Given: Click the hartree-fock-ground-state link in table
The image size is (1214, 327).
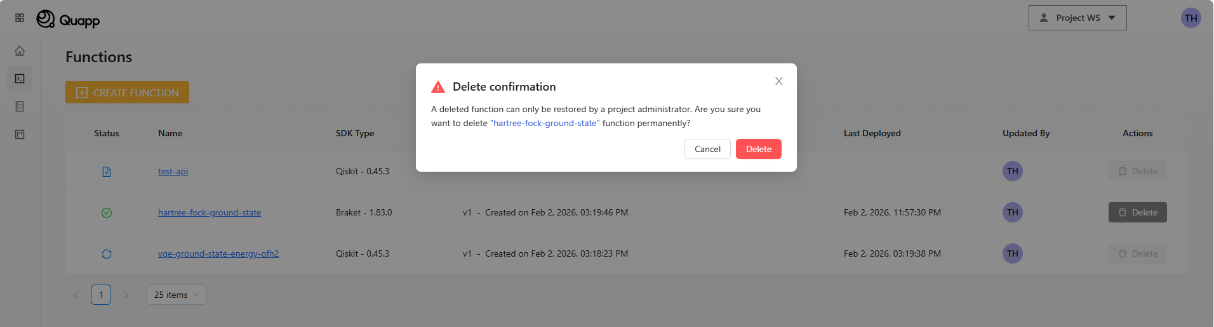Looking at the screenshot, I should 210,212.
